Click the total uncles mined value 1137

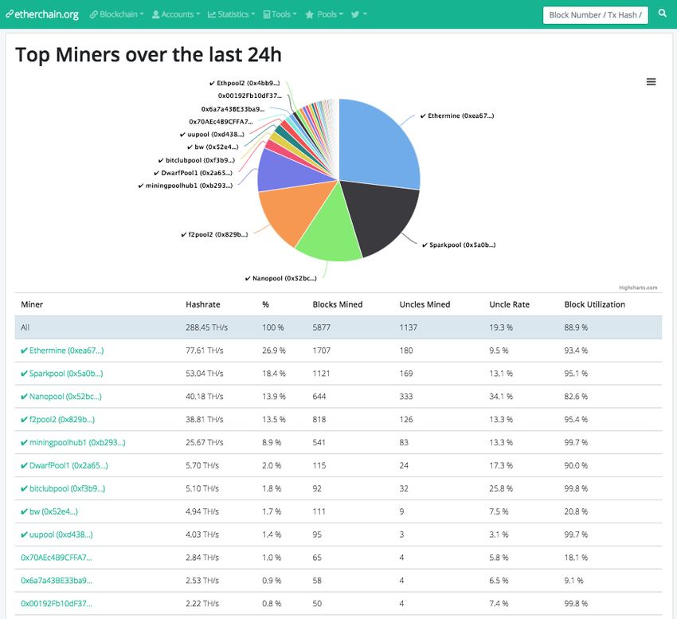(409, 327)
